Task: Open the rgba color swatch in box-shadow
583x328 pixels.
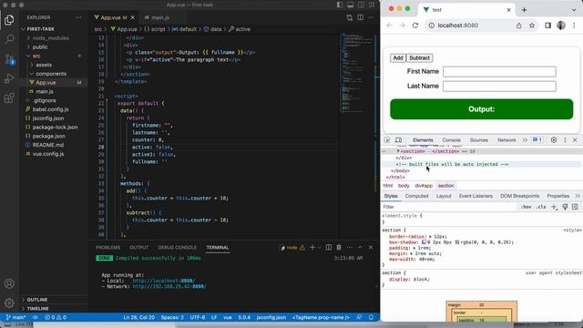Action: tap(457, 242)
